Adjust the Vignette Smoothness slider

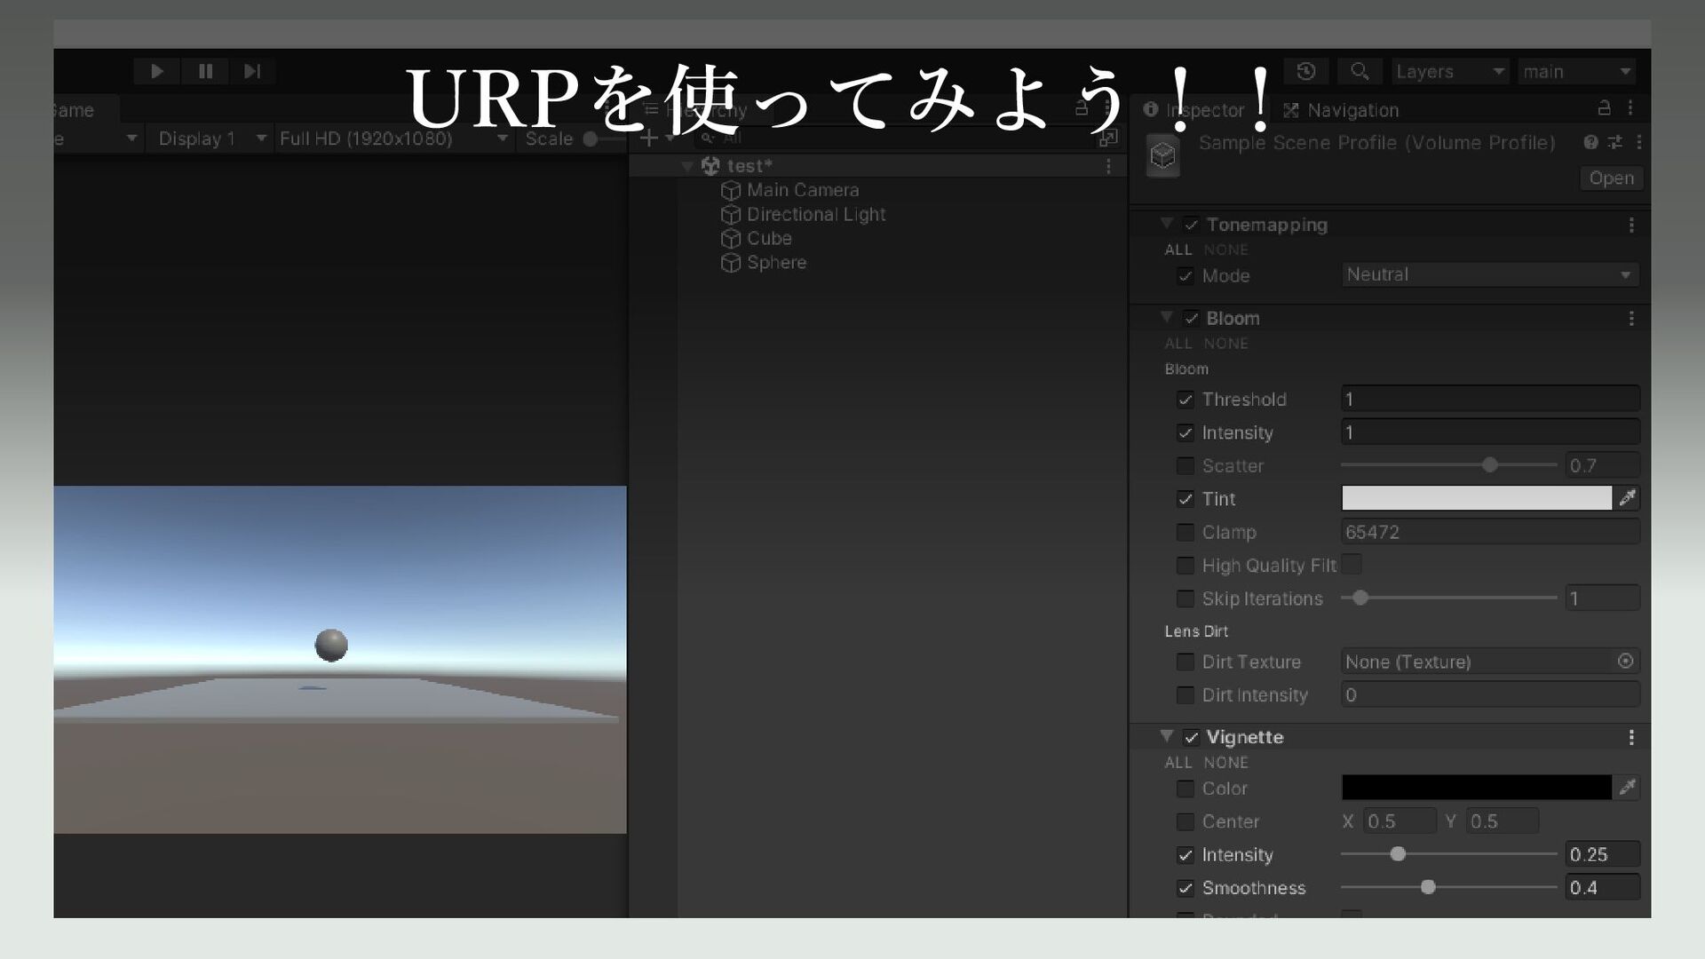(1449, 887)
